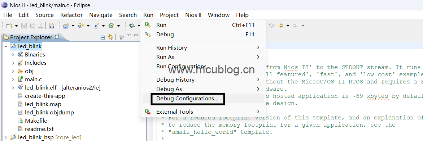The image size is (423, 141).
Task: Click the Debug bug toolbar icon
Action: (132, 26)
